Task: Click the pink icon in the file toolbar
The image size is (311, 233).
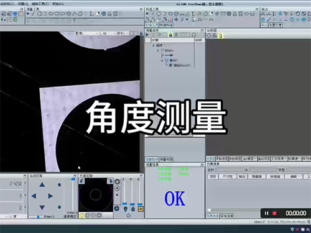Action: click(x=21, y=14)
